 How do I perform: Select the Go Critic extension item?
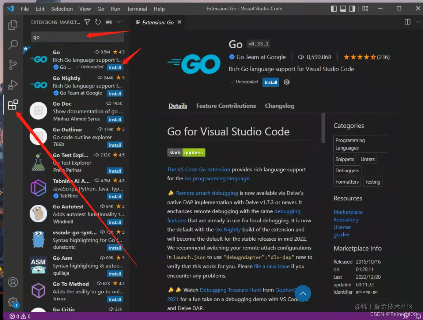point(76,309)
